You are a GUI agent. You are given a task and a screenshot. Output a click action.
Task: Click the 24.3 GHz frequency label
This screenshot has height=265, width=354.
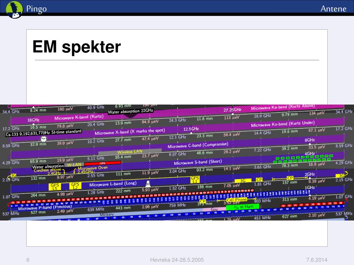coord(177,120)
